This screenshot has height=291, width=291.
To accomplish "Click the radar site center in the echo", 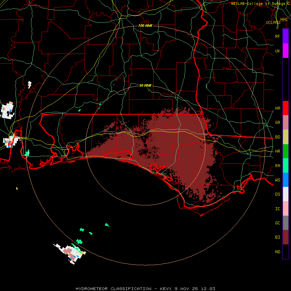I will (x=145, y=145).
